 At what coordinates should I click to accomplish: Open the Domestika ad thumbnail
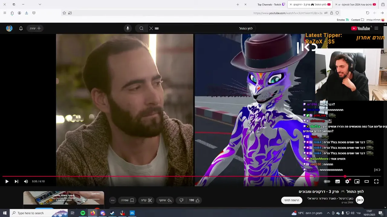[63, 198]
